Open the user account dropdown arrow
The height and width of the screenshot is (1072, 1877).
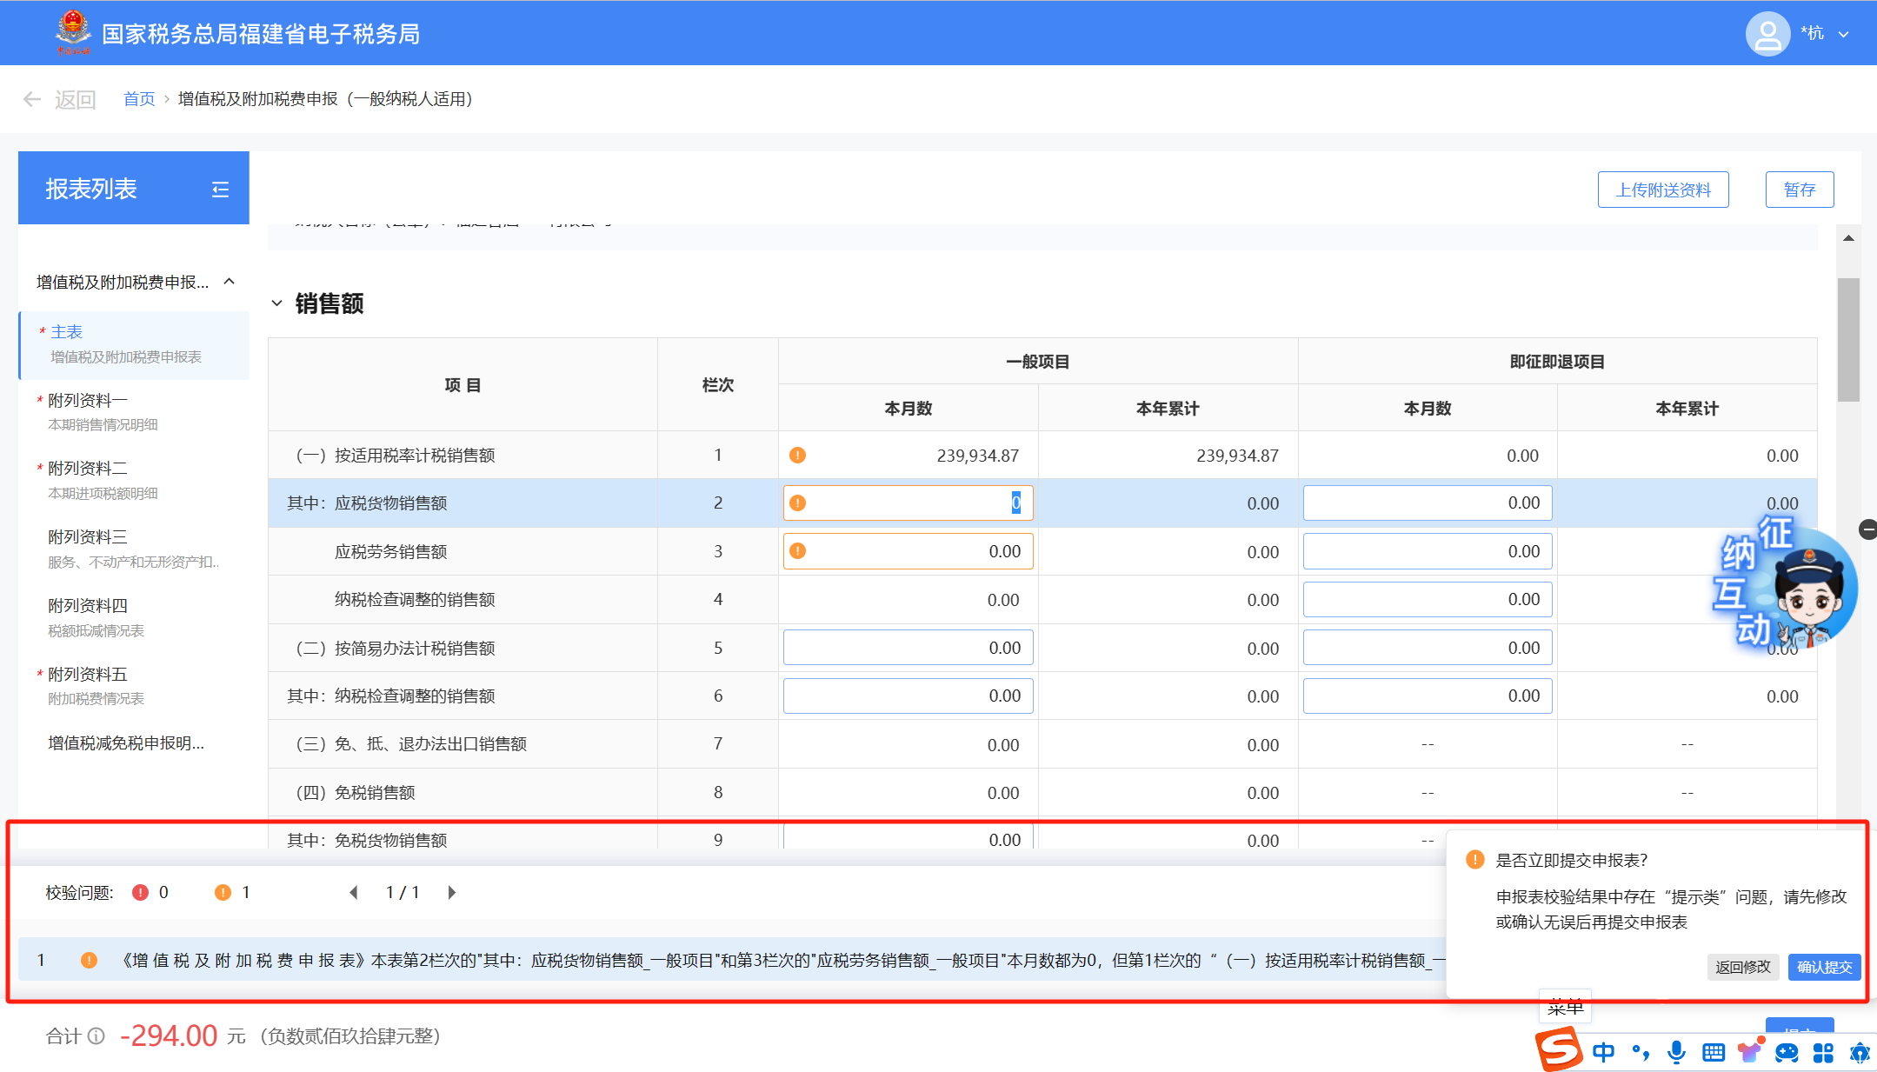1844,35
